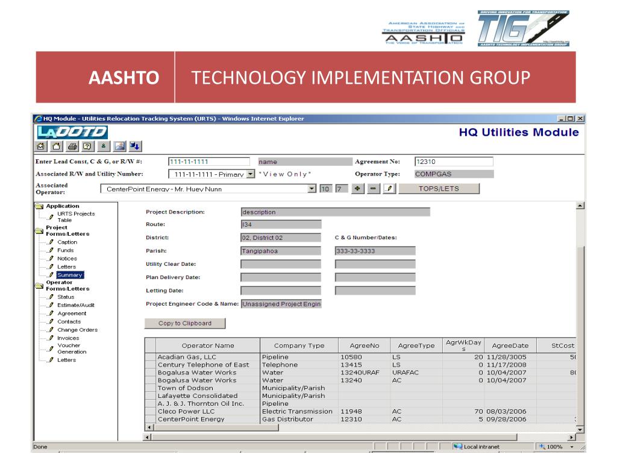Click the home toolbar icon

click(x=56, y=146)
